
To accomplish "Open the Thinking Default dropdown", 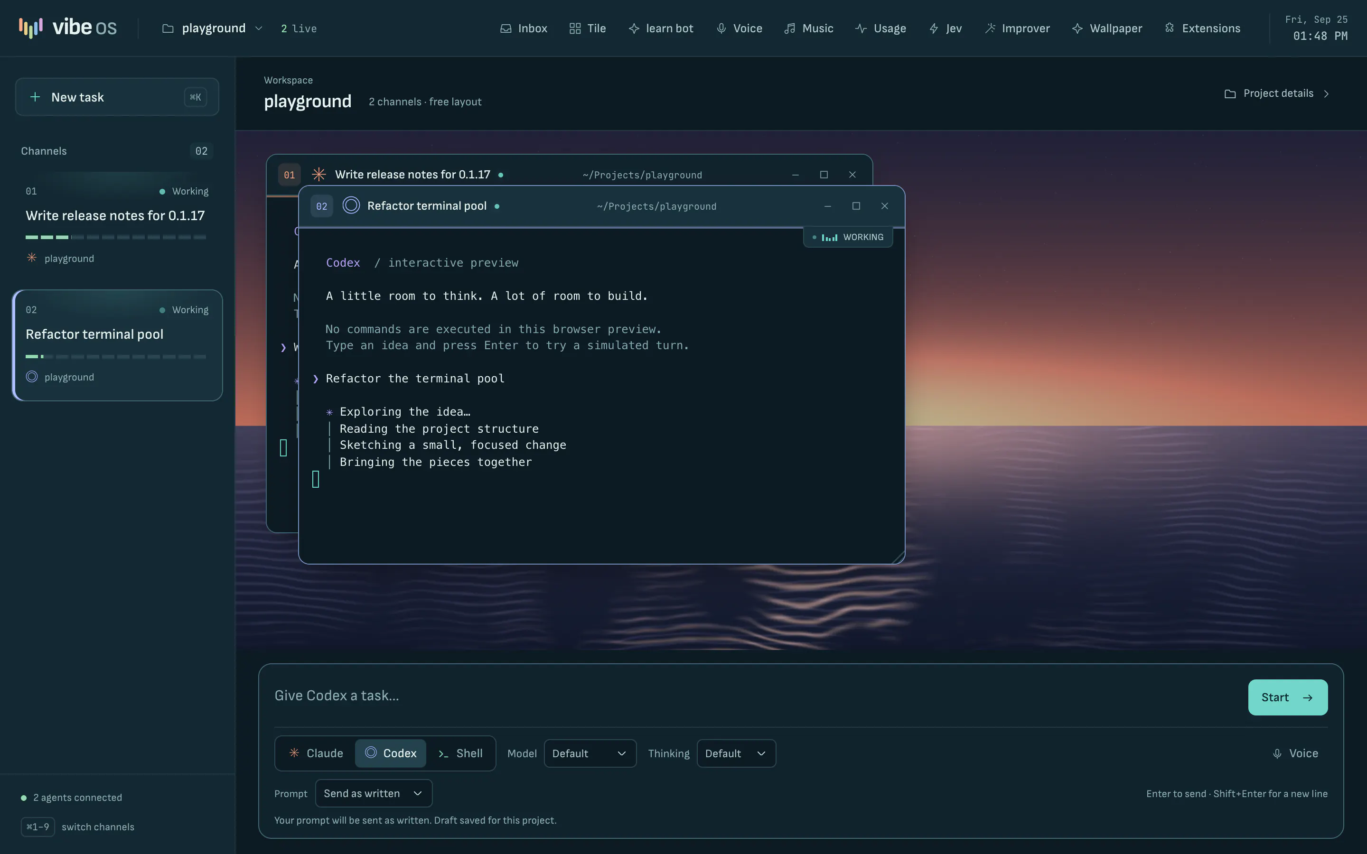I will (x=736, y=753).
